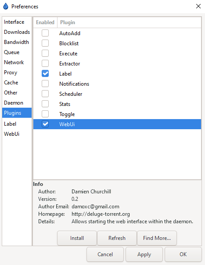Switch to the Downloads category
Image resolution: width=205 pixels, height=265 pixels.
click(17, 32)
